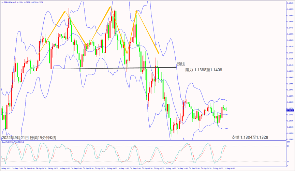This screenshot has height=171, width=295.
Task: Click the 阻力 1.1388至1.1408 resistance text
Action: (x=204, y=70)
